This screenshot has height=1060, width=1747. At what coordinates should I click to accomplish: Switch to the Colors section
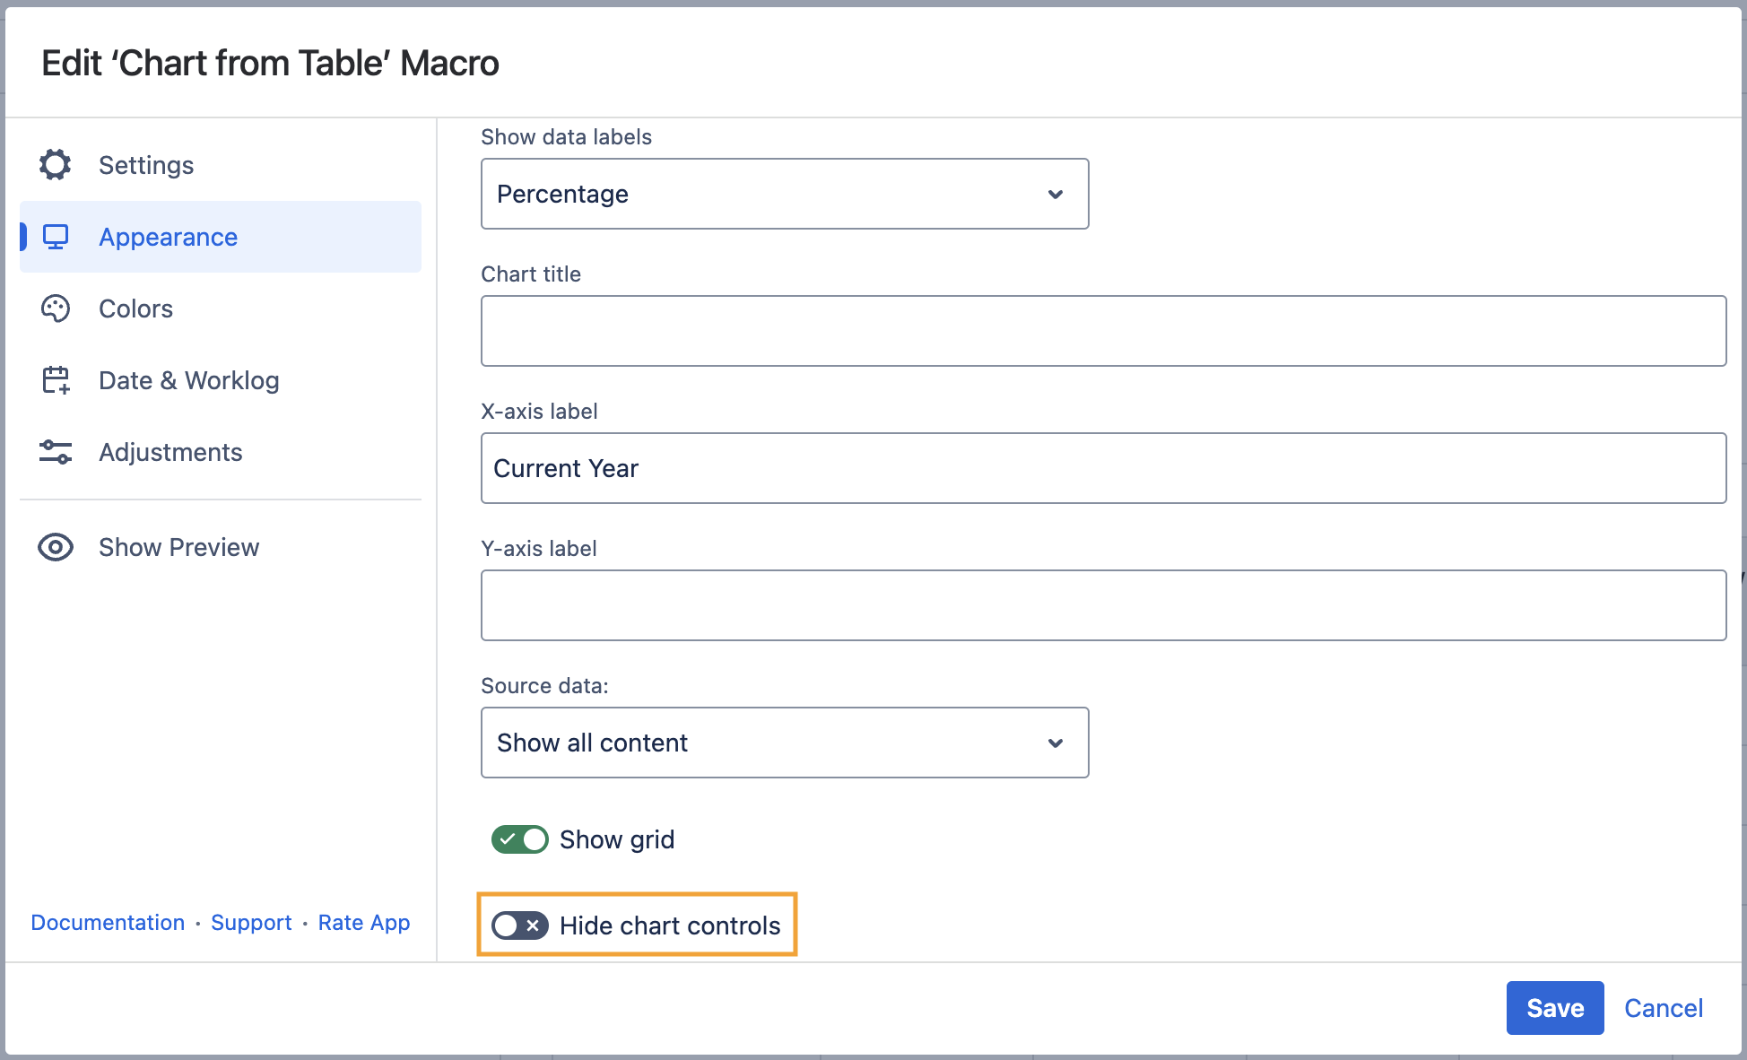[x=136, y=308]
